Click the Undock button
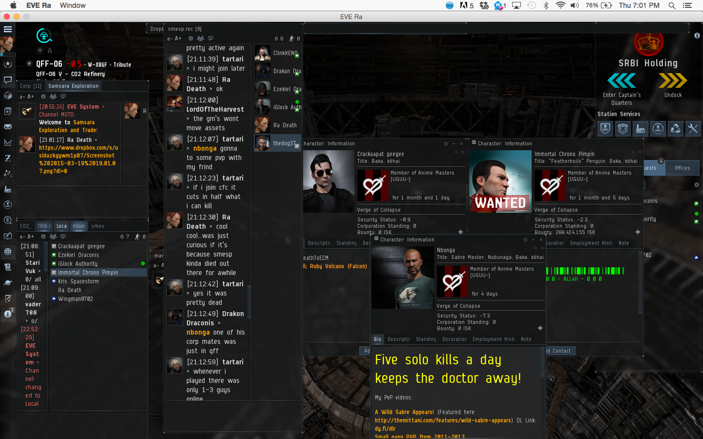Viewport: 703px width, 439px height. pyautogui.click(x=673, y=84)
